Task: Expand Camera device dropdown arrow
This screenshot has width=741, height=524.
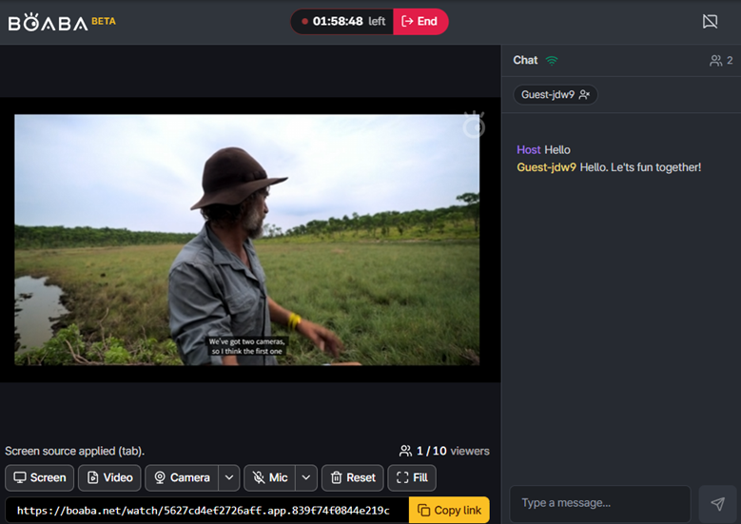Action: [x=229, y=477]
